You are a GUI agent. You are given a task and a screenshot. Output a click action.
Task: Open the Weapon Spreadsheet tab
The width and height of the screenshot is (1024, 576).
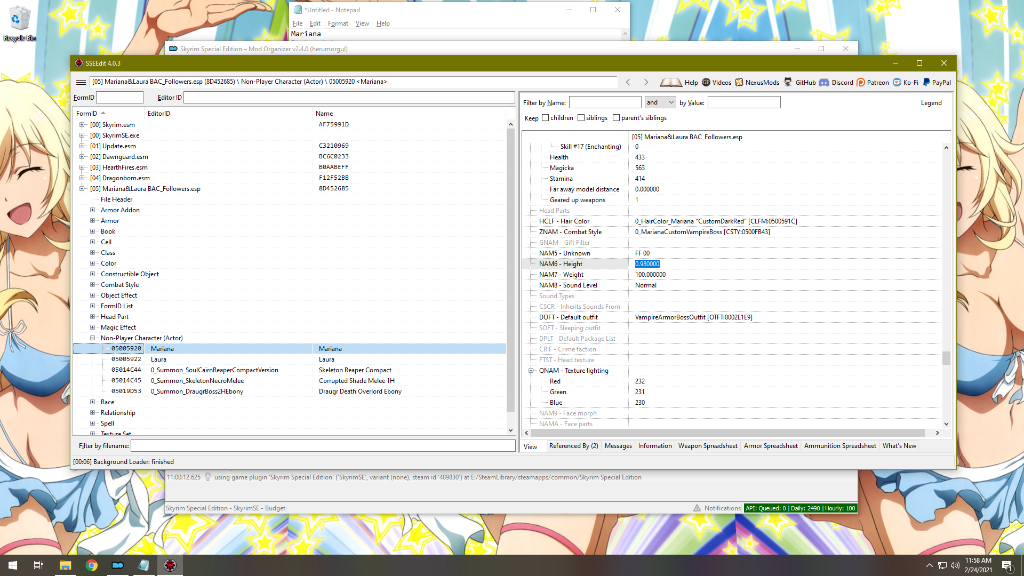click(x=708, y=446)
